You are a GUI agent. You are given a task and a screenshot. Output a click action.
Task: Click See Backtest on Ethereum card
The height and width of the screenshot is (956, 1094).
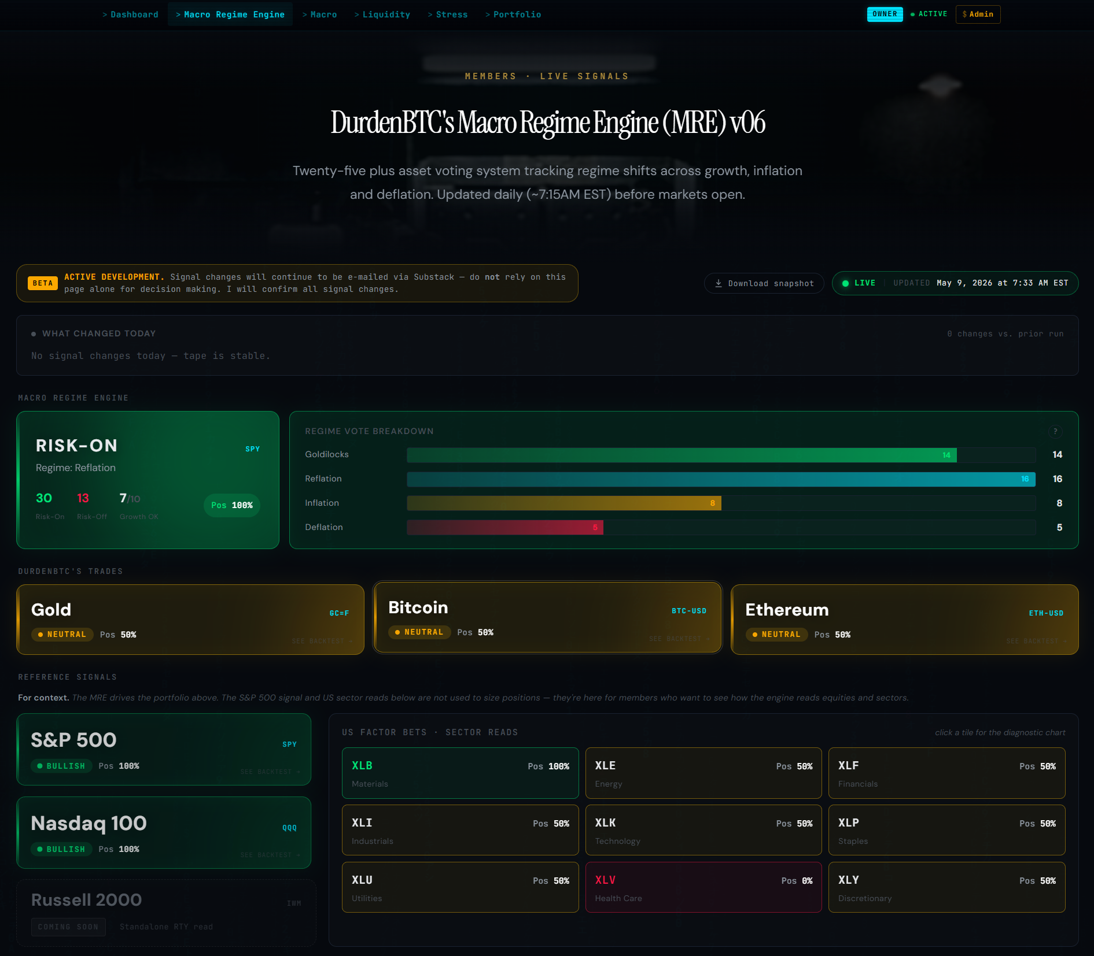pos(1037,641)
